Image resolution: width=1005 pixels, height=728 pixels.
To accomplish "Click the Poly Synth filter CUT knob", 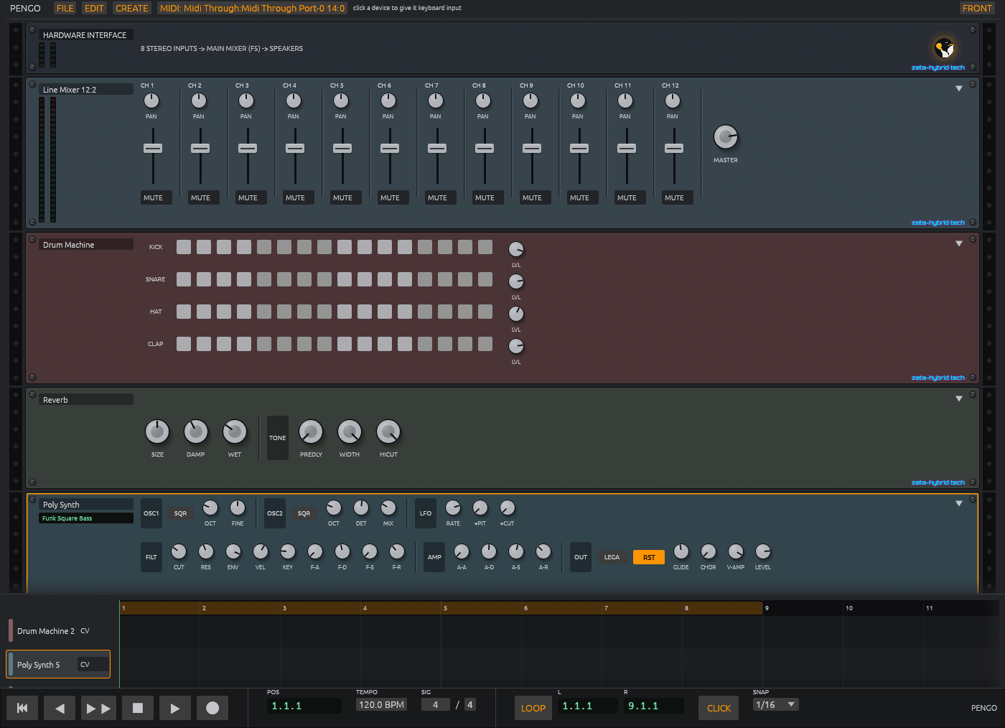I will click(179, 551).
